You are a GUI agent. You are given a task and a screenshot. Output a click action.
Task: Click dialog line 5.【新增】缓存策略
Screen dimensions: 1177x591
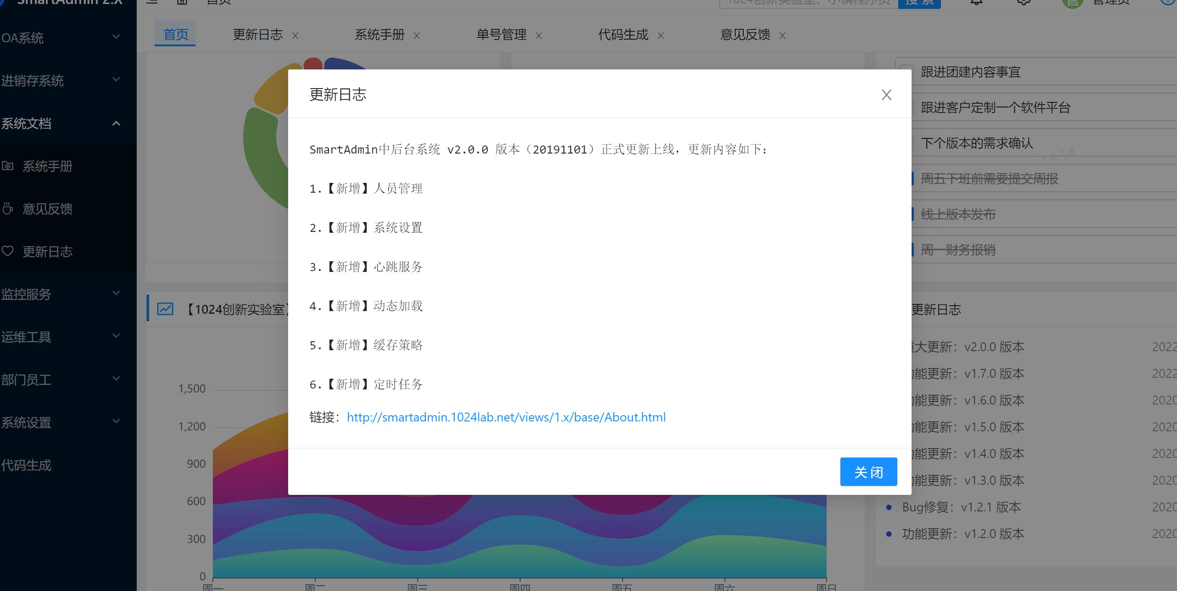click(366, 345)
